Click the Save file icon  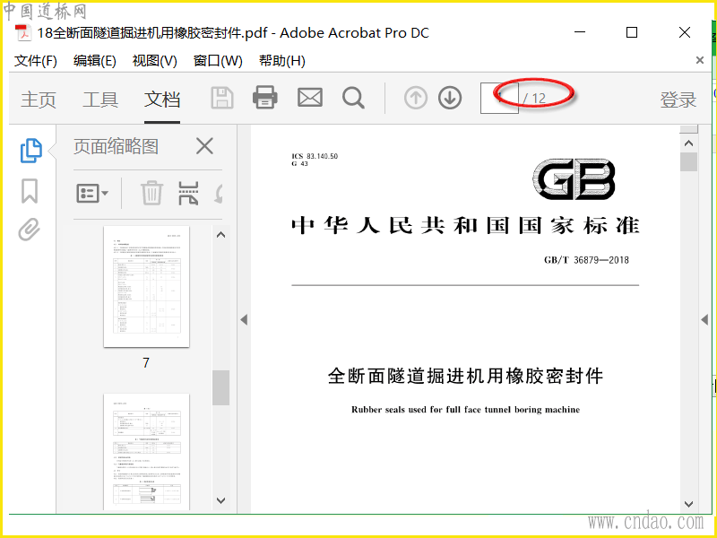click(x=222, y=98)
